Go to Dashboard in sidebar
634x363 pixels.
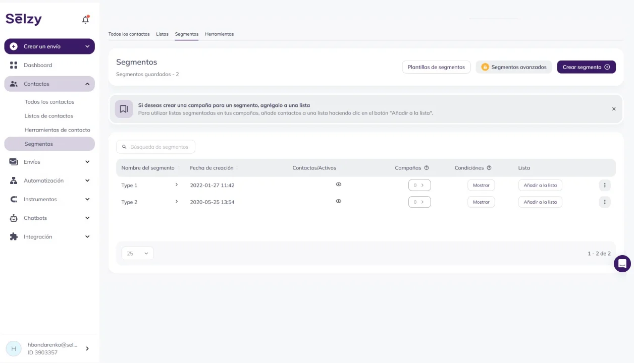[x=38, y=65]
